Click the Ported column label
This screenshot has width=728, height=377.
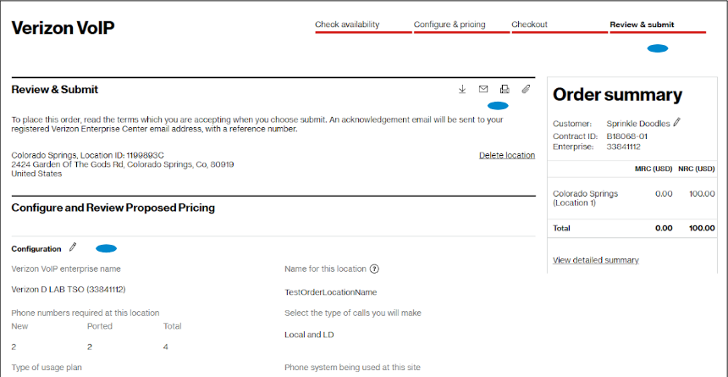(100, 326)
